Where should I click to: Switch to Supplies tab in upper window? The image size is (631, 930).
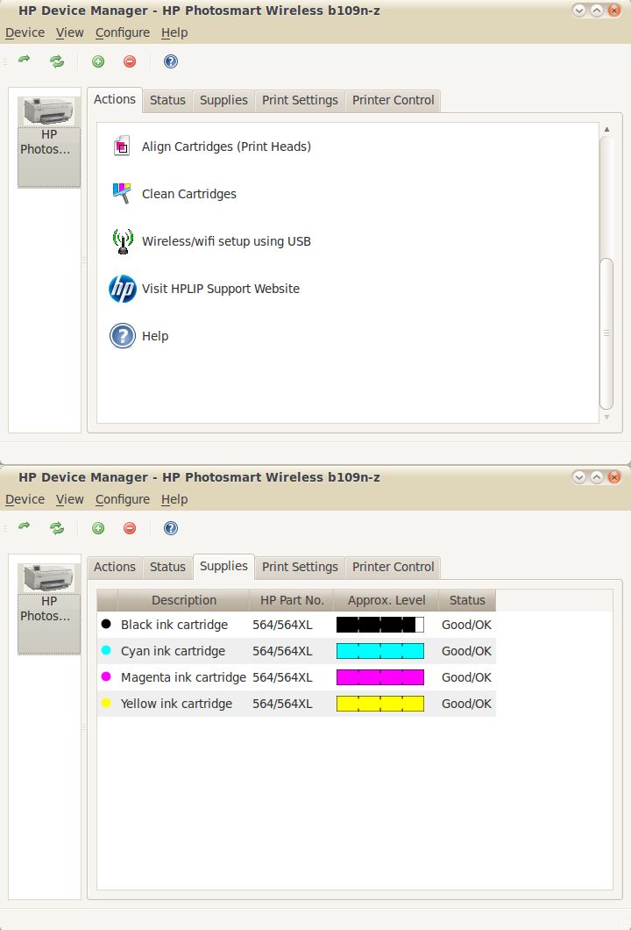coord(223,100)
